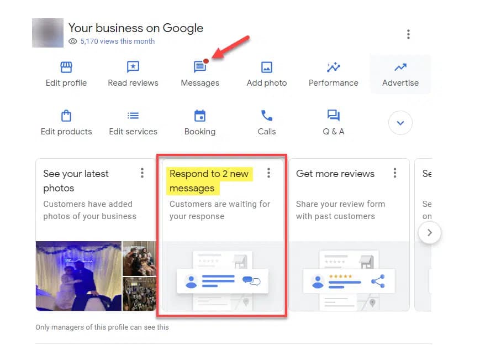480x349 pixels.
Task: Expand more actions with the circled chevron
Action: click(400, 123)
